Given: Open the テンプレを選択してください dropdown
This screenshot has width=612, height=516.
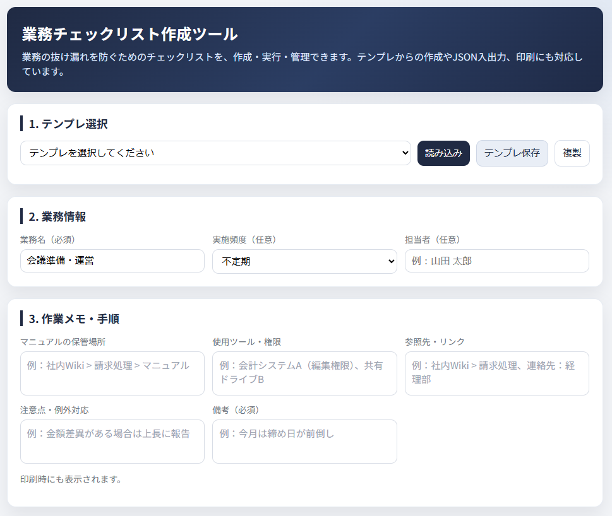Looking at the screenshot, I should click(x=215, y=153).
